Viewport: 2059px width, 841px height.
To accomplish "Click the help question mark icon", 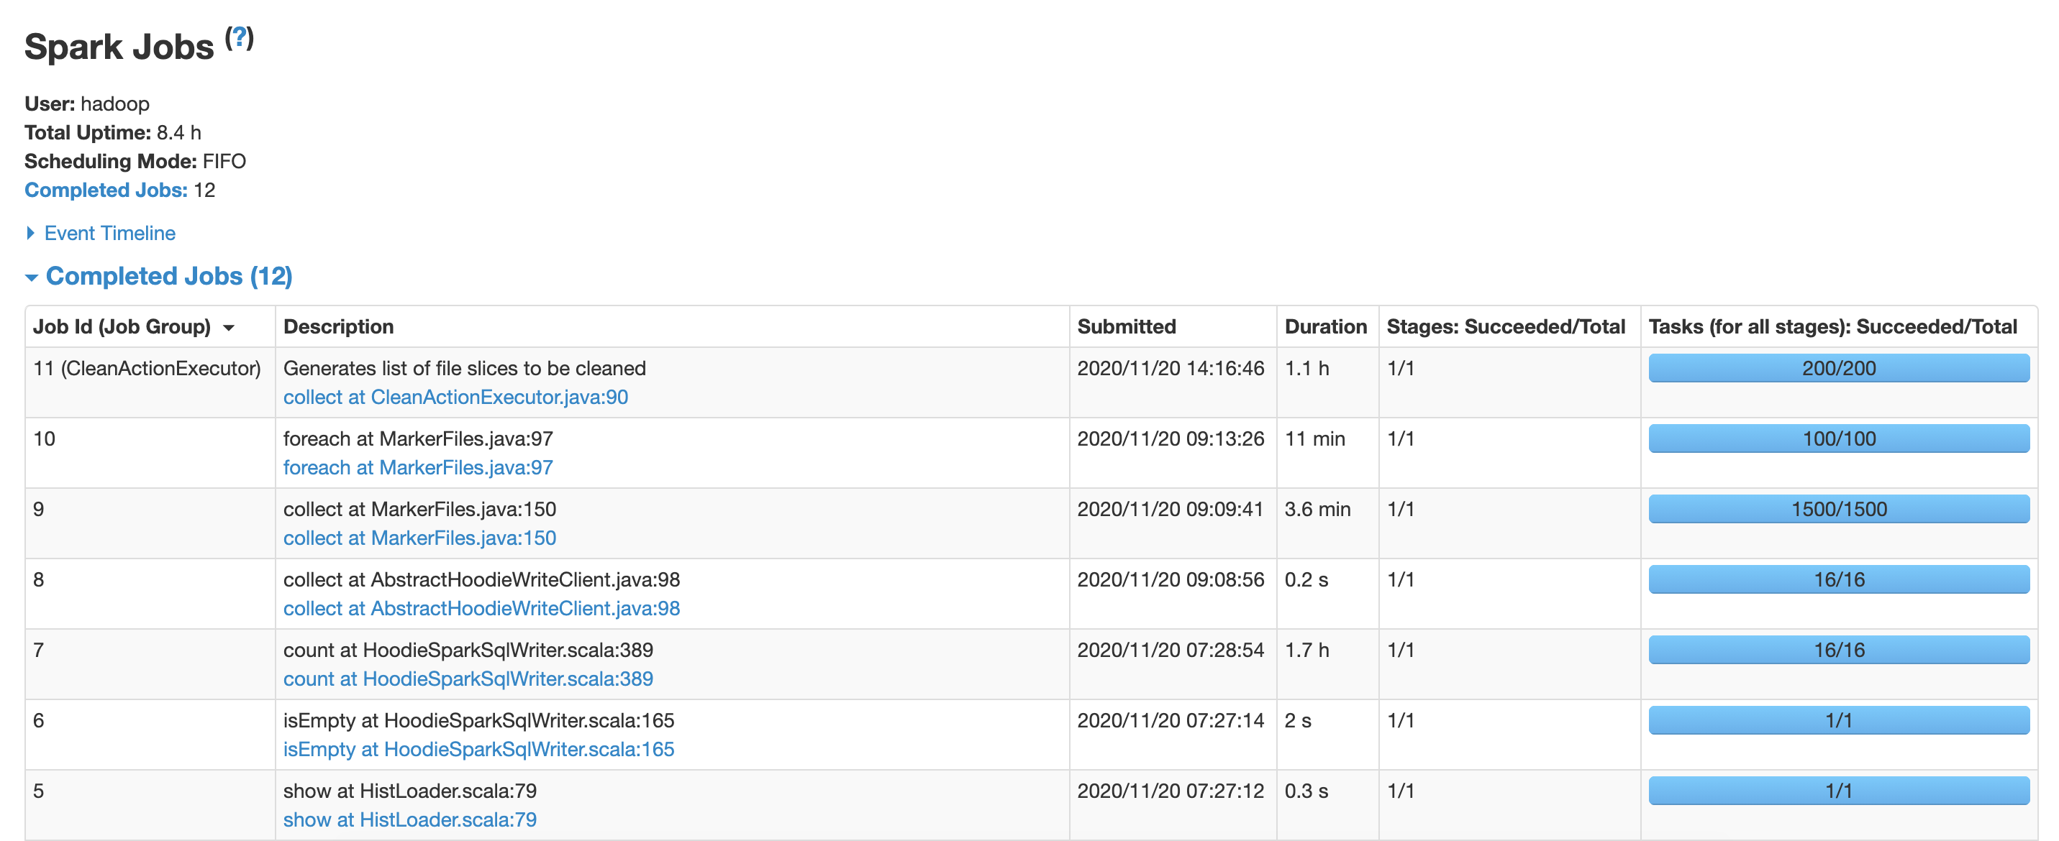I will click(x=239, y=37).
